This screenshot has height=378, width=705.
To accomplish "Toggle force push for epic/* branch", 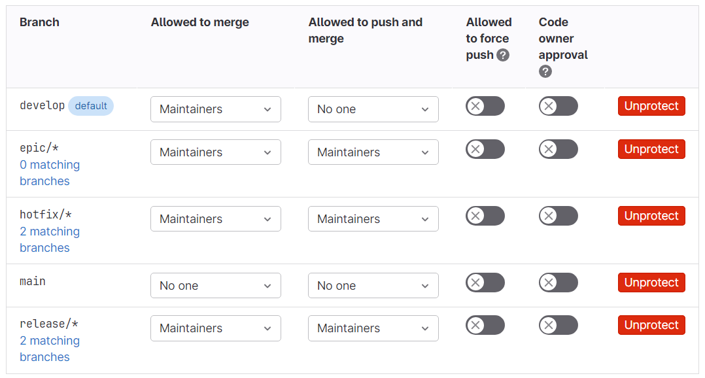I will point(485,149).
